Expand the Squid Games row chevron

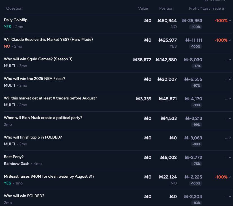(230, 60)
